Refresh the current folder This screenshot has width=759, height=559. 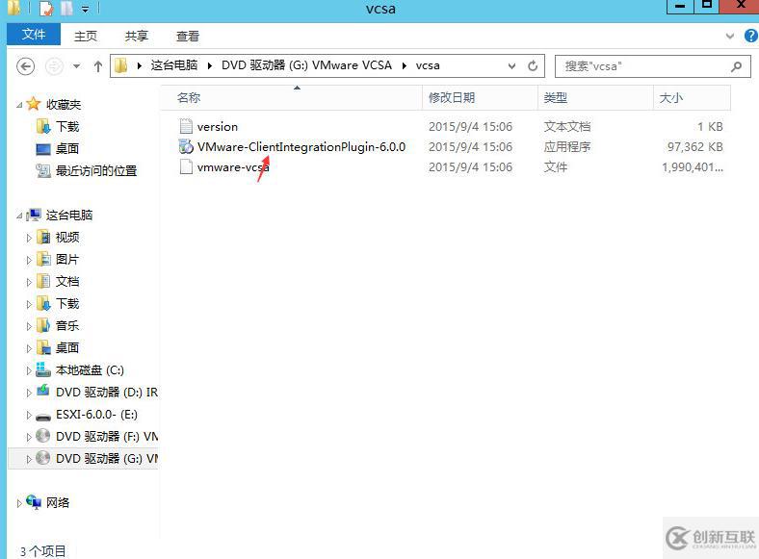tap(533, 65)
